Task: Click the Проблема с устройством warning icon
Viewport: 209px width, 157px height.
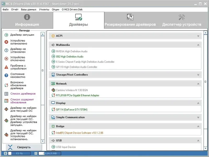Action: [x=6, y=67]
